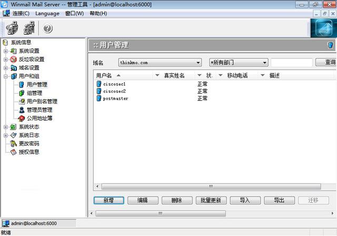Click the 公用地址簿 book icon
Screen dimensions: 337x236
(22, 119)
